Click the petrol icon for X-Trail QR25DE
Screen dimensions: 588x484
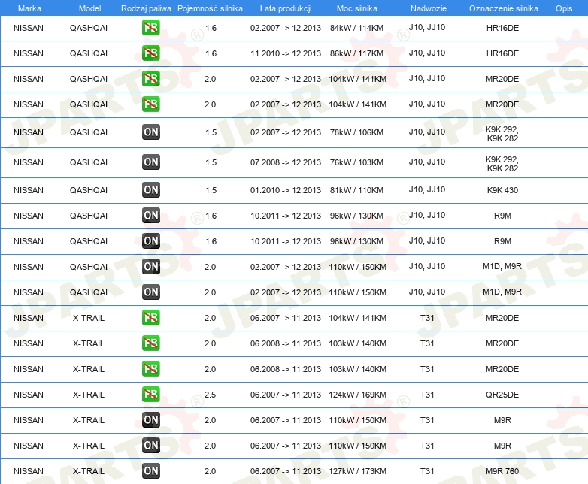[150, 395]
